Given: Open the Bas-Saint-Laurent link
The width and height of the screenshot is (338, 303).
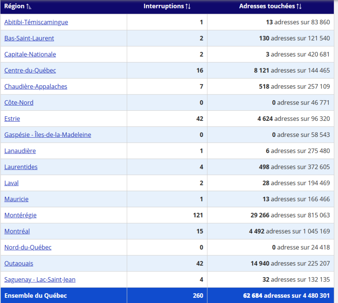Looking at the screenshot, I should click(29, 38).
